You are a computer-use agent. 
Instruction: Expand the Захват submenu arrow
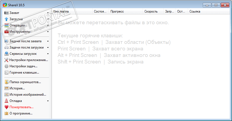[48, 13]
